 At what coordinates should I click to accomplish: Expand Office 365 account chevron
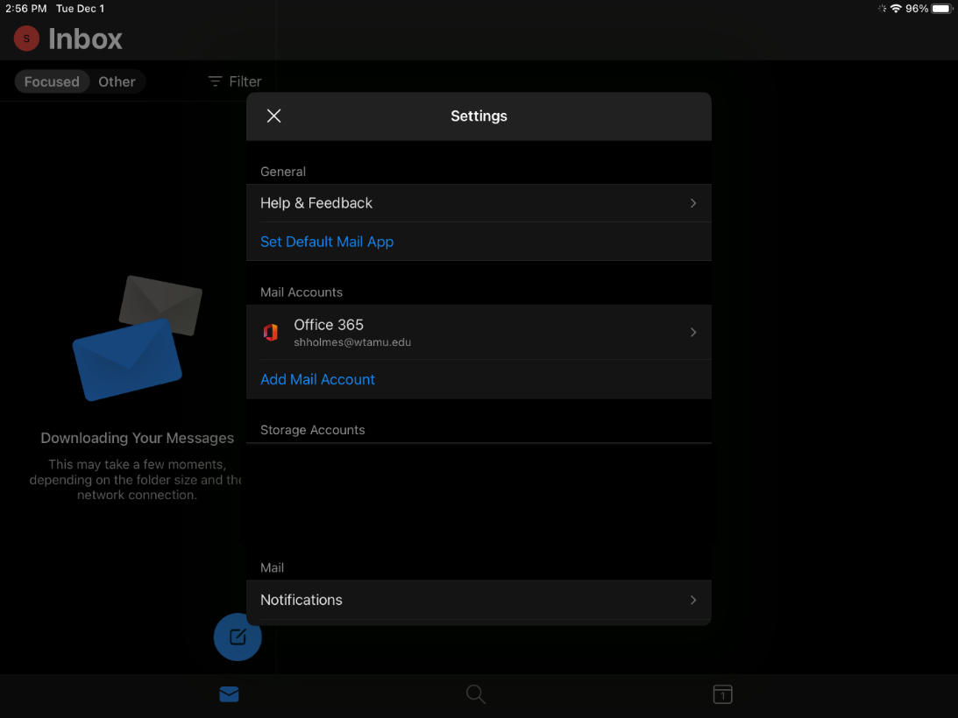[x=692, y=332]
